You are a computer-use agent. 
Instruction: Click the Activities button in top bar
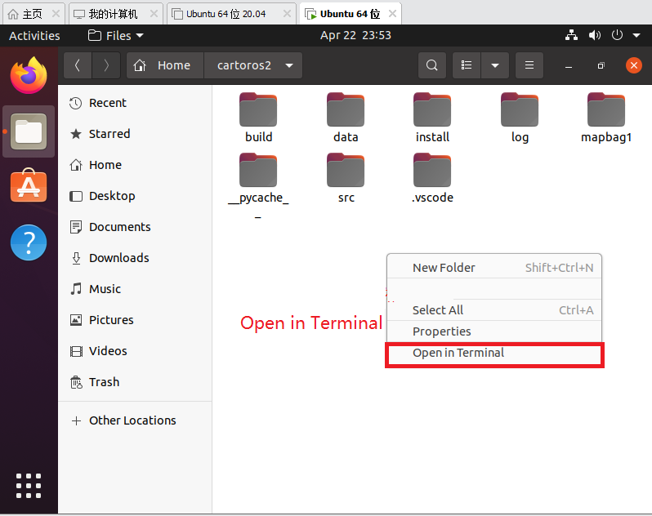(x=34, y=36)
